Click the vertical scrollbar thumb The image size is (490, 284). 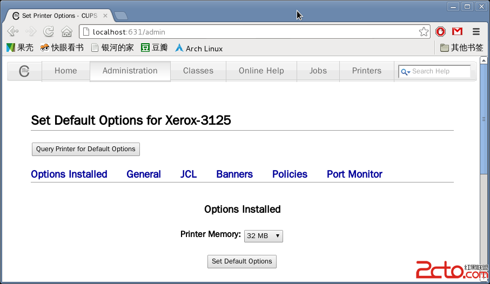(484, 119)
